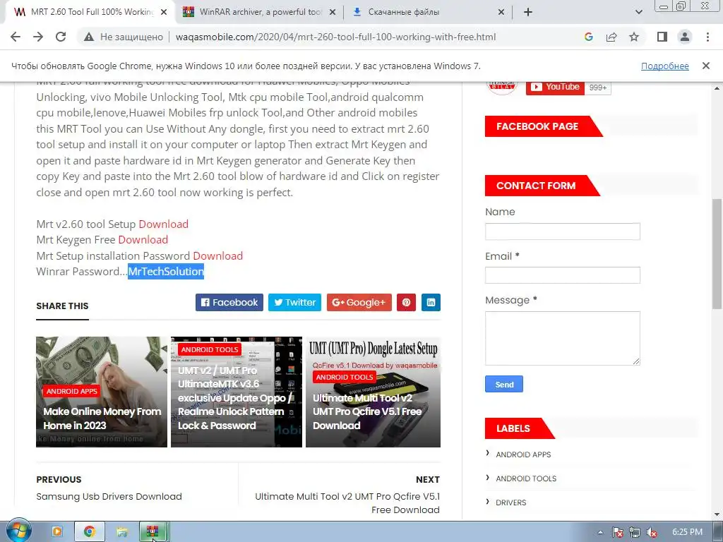Screen dimensions: 723x542
Task: Open the ANDROID TOOLS label
Action: [x=526, y=478]
